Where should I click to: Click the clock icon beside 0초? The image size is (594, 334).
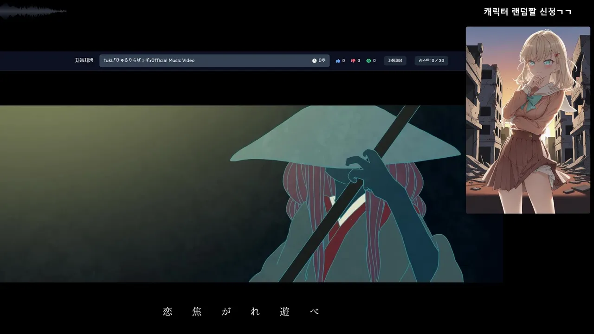pyautogui.click(x=314, y=61)
